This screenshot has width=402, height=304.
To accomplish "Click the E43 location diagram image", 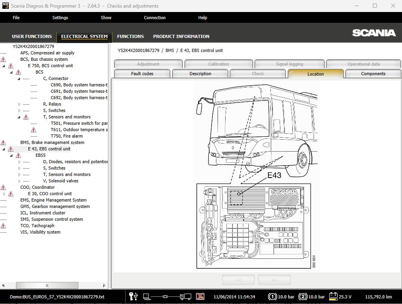I will point(256,177).
